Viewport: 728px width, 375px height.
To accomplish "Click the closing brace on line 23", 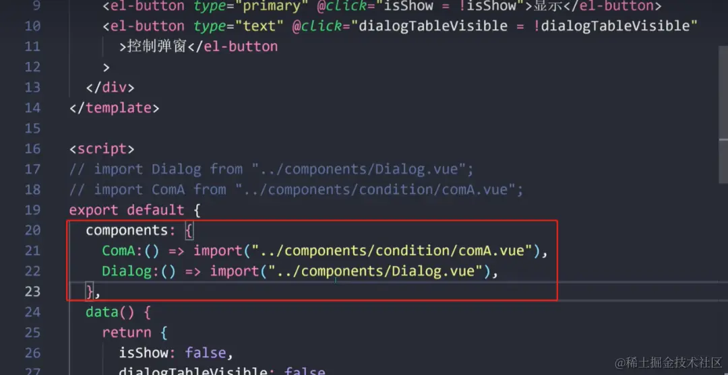I will [x=90, y=292].
